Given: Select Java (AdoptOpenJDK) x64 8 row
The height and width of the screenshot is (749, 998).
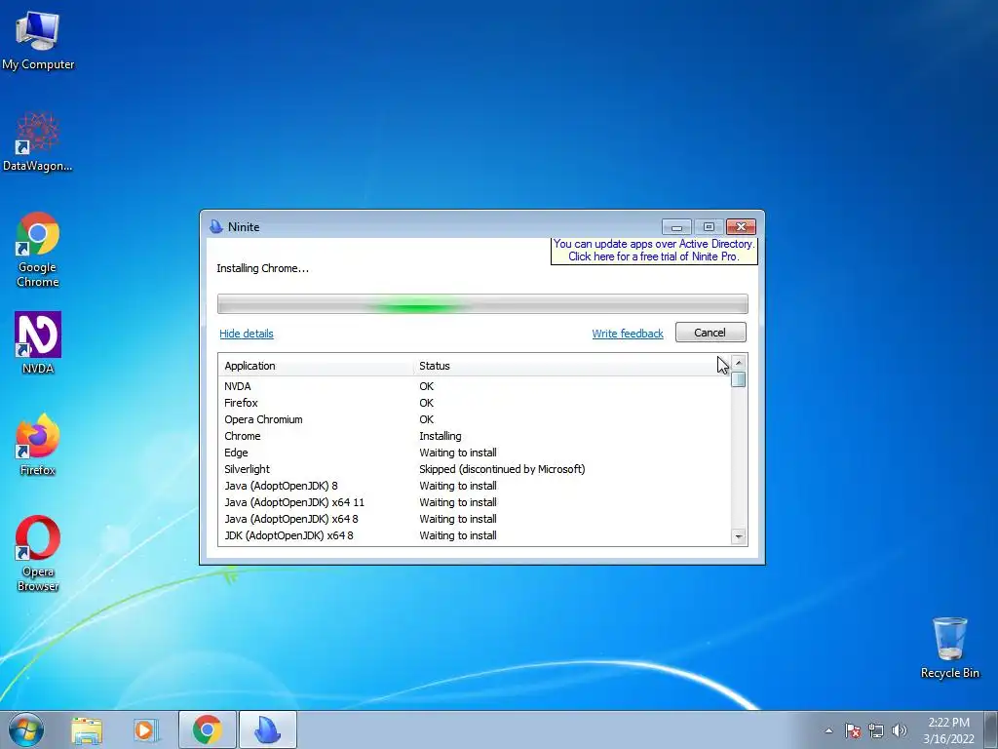Looking at the screenshot, I should point(475,519).
